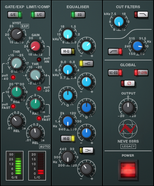Viewport: 154px width, 186px height.
Task: Toggle the EQ enable switch
Action: (x=78, y=15)
